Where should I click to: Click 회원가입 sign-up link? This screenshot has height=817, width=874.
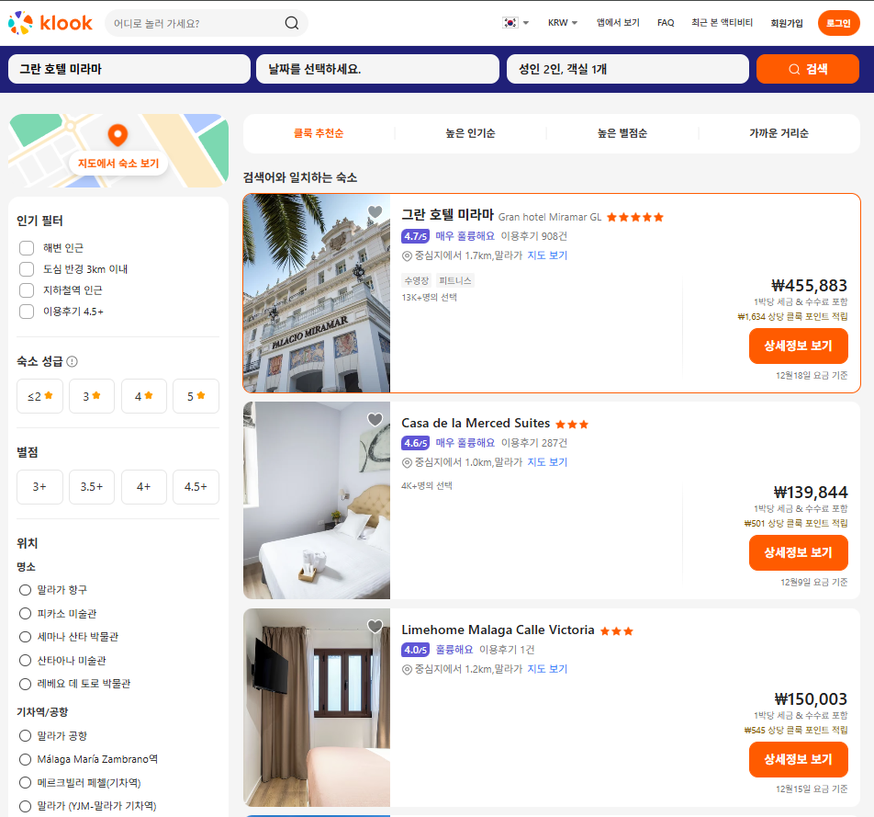787,23
